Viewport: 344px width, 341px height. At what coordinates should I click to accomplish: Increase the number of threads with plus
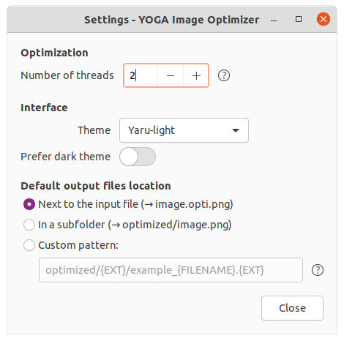pos(196,75)
